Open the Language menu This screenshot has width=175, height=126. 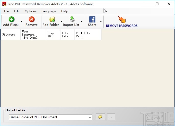pyautogui.click(x=49, y=11)
